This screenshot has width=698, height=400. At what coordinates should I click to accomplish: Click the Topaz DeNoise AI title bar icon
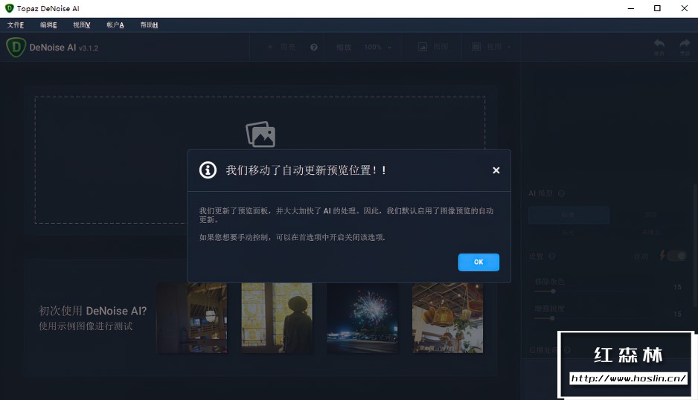[x=10, y=8]
